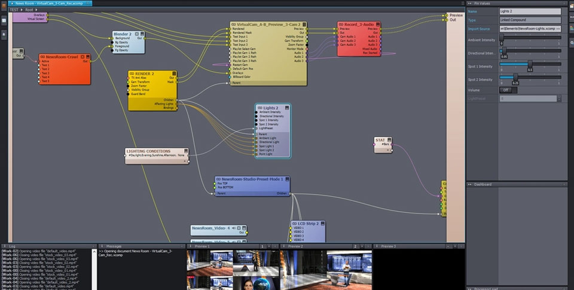Click the third icon in left sidebar
Viewport: 574px width, 290px height.
point(4,35)
